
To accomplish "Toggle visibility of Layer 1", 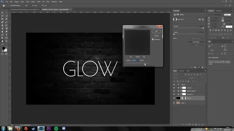I will click(174, 103).
